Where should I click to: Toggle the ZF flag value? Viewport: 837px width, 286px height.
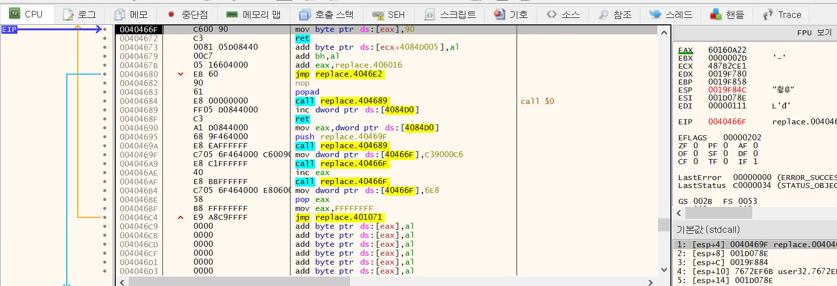696,146
